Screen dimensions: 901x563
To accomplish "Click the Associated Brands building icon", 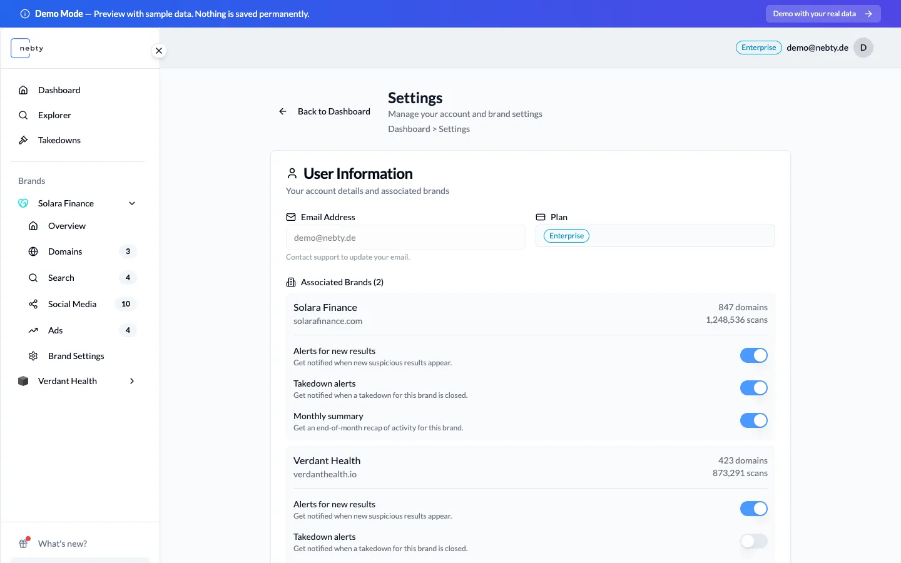I will click(291, 282).
